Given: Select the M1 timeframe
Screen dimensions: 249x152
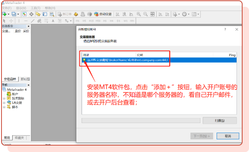Looking at the screenshot, I should (x=77, y=21).
